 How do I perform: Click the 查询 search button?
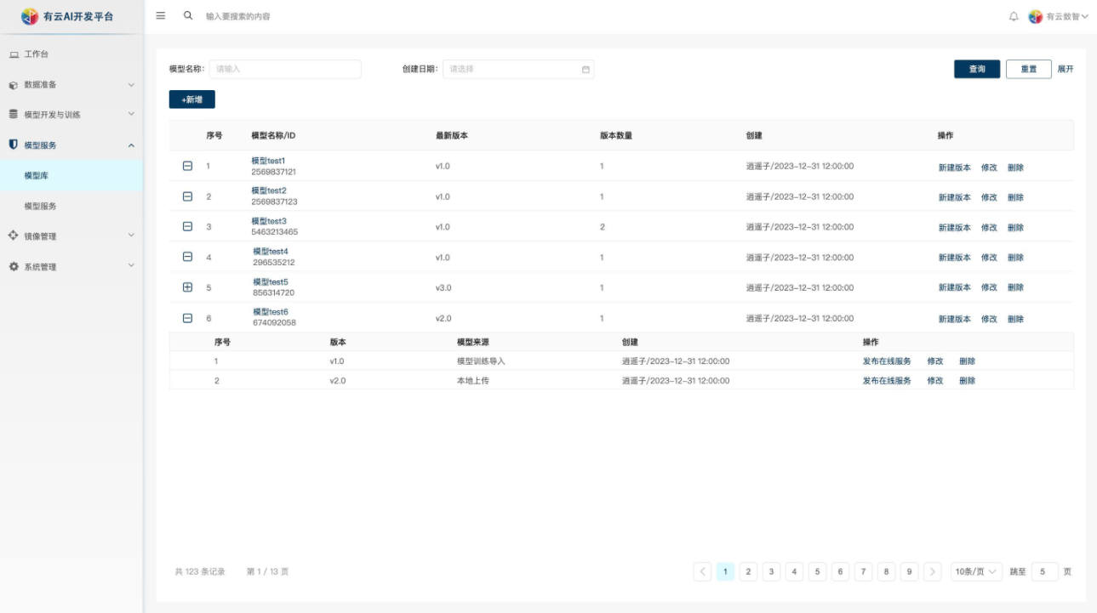click(x=976, y=69)
